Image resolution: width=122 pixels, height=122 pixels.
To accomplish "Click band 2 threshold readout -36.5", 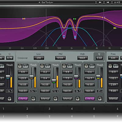I will point(33,91).
